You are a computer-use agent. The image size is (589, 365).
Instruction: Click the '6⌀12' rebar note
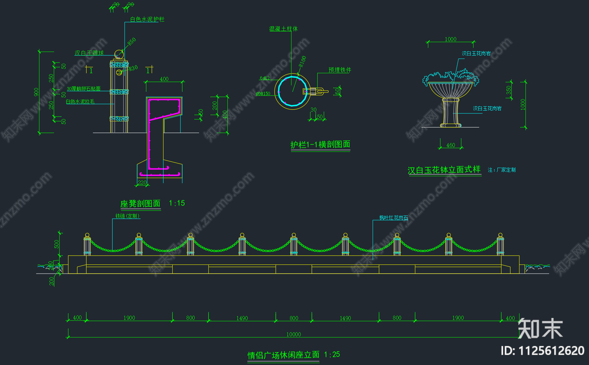(265, 78)
